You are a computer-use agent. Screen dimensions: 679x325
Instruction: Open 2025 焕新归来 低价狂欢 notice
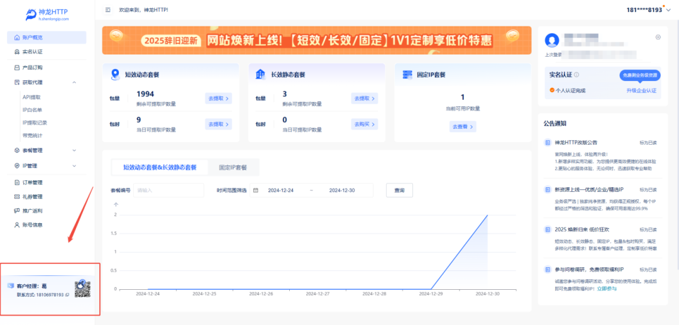coord(582,229)
